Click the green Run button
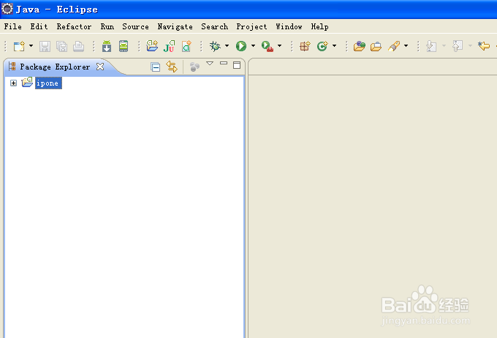 point(241,46)
